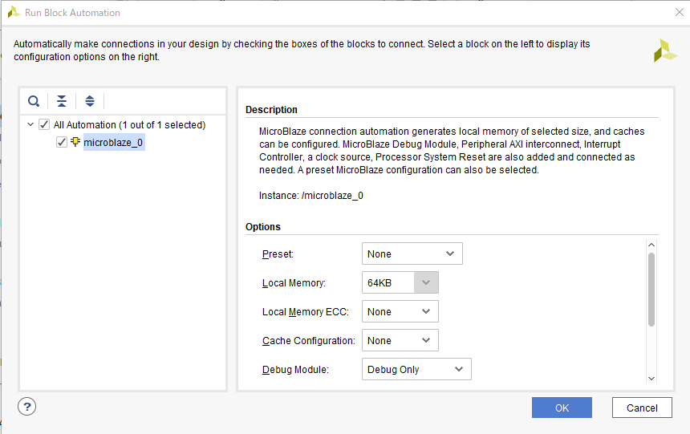Open the Debug Module dropdown
Viewport: 690px width, 434px height.
tap(416, 369)
